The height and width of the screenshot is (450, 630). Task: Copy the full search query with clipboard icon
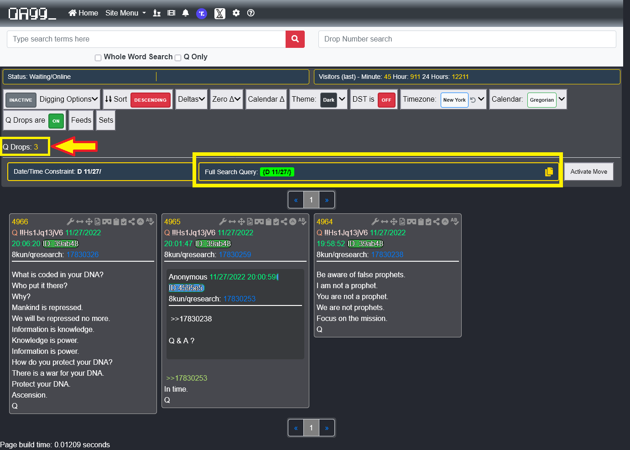(549, 172)
